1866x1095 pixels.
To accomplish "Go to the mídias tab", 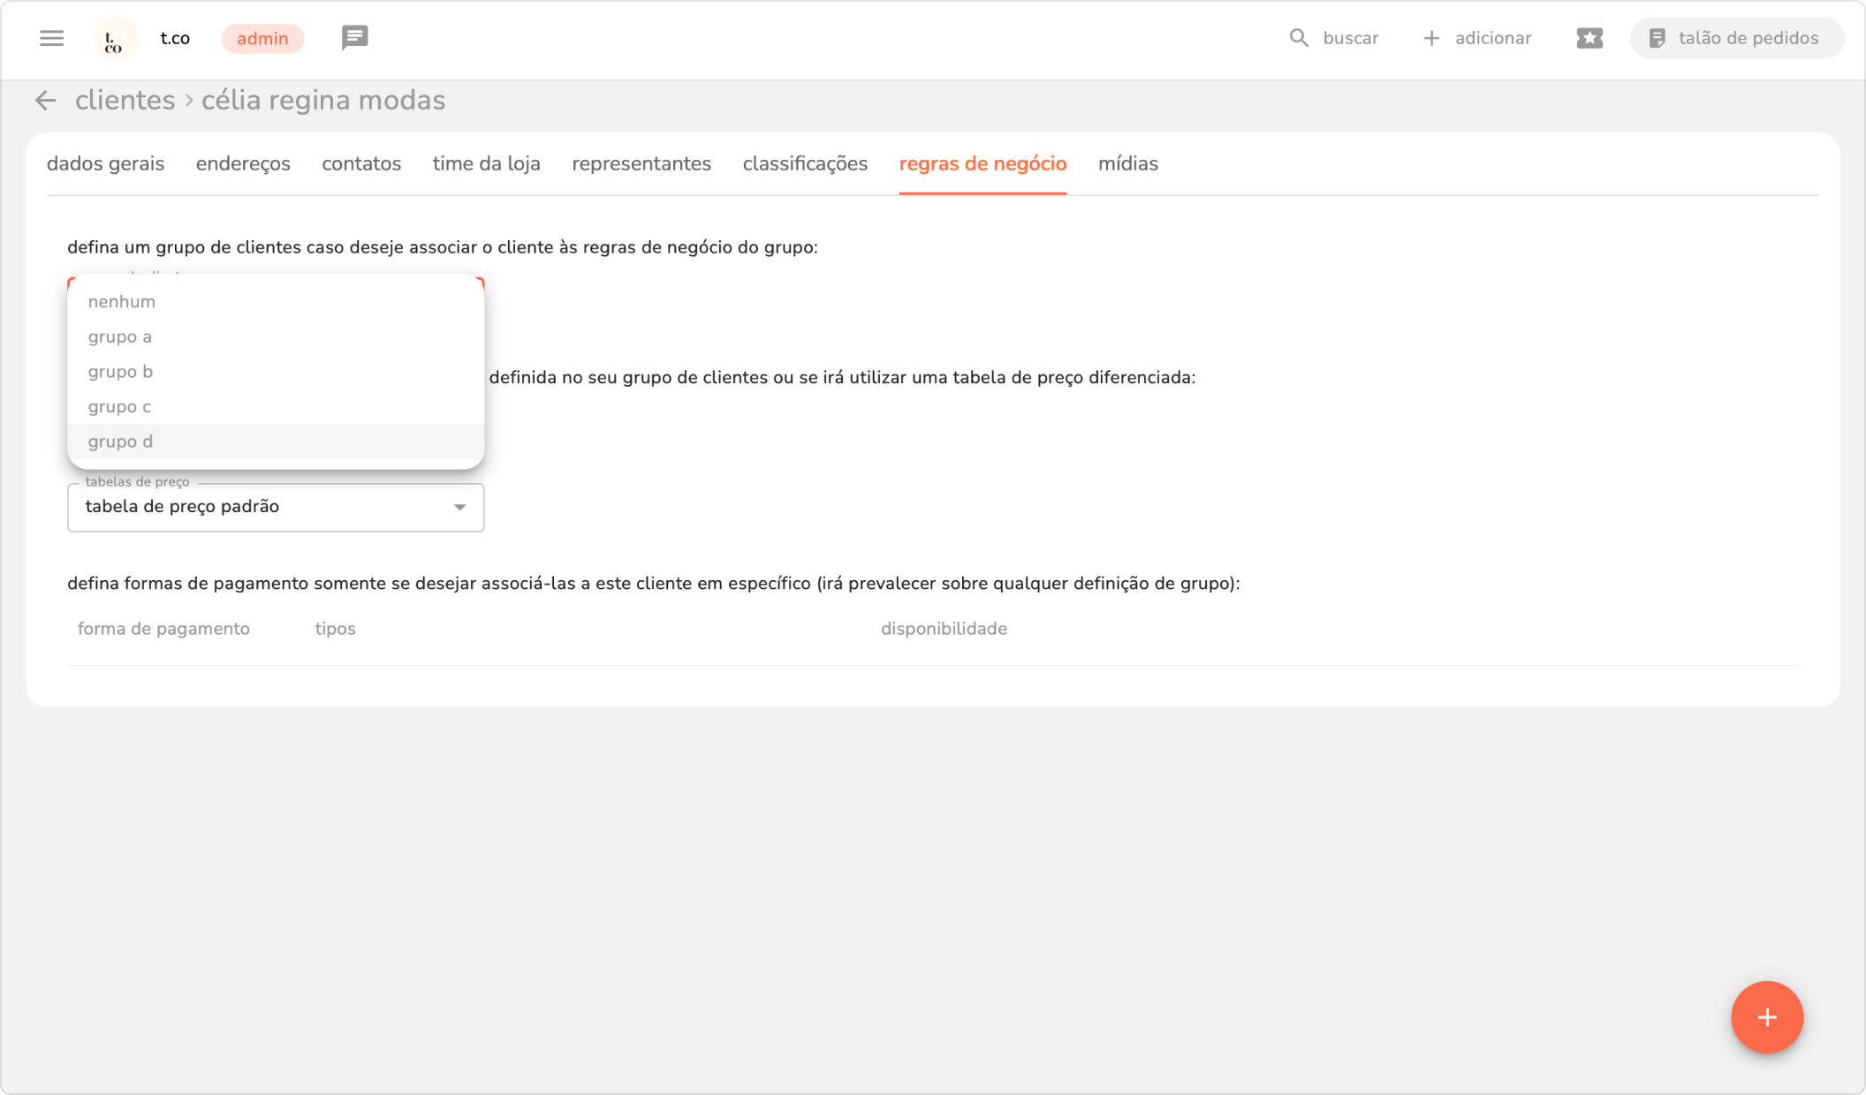I will (x=1127, y=164).
